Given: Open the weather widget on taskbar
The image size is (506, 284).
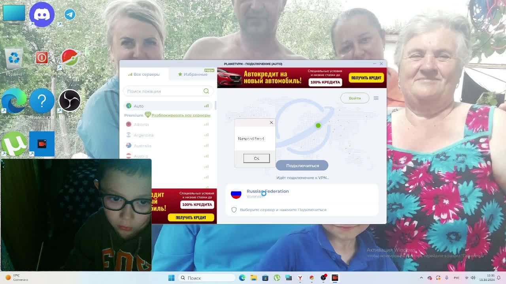Looking at the screenshot, I should [x=17, y=278].
